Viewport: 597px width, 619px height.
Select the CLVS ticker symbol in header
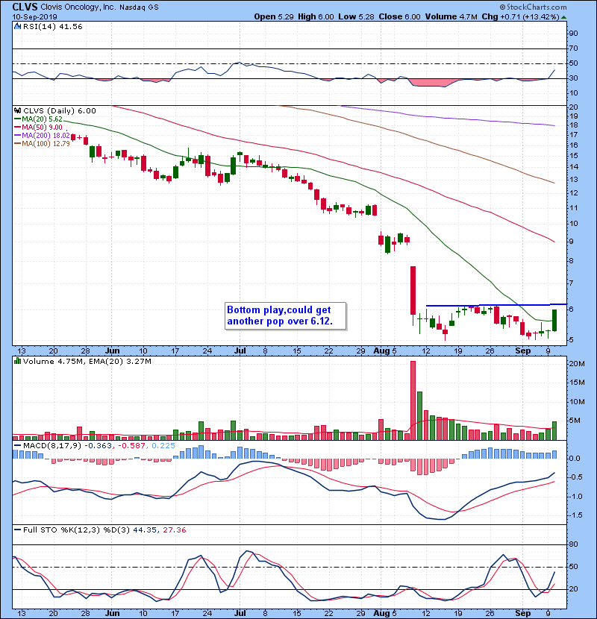(x=25, y=7)
